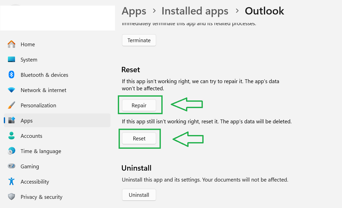Open the Personalization section
The height and width of the screenshot is (208, 342).
click(38, 105)
